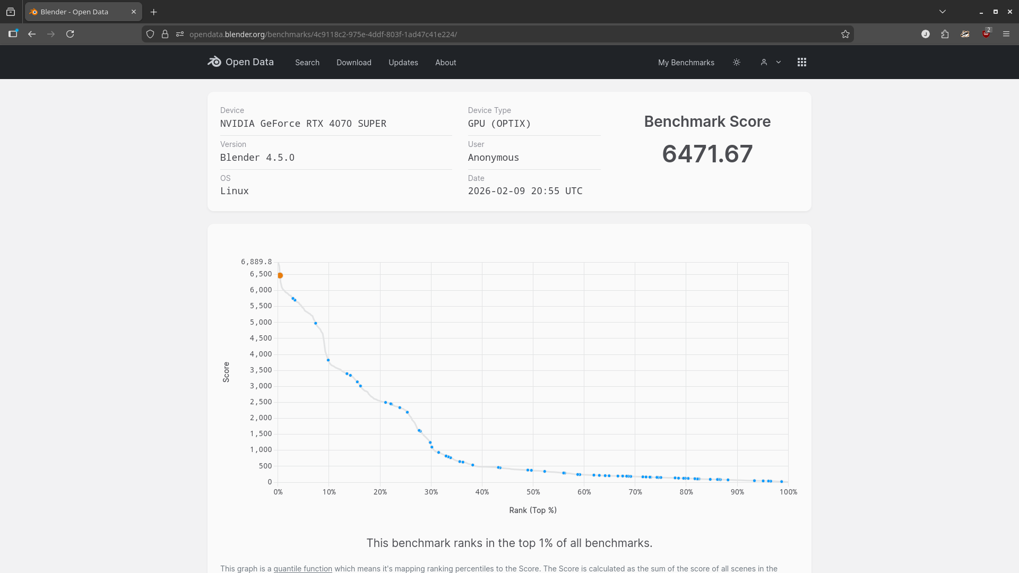Screen dimensions: 1019x573
Task: Click the Blender Open Data logo
Action: [x=240, y=62]
